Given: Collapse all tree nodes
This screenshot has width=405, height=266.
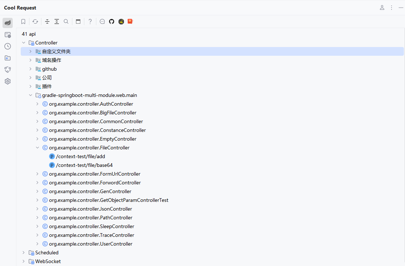Looking at the screenshot, I should pyautogui.click(x=47, y=21).
